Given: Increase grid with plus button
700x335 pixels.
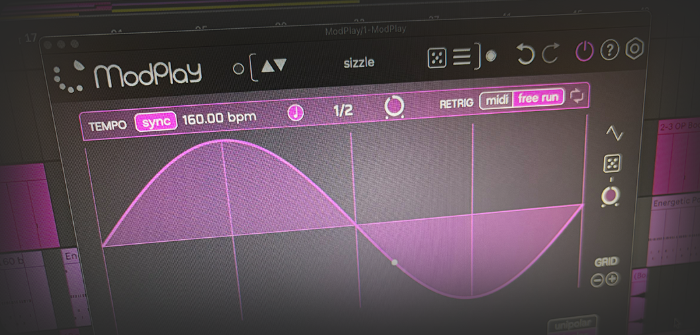Looking at the screenshot, I should [x=612, y=279].
